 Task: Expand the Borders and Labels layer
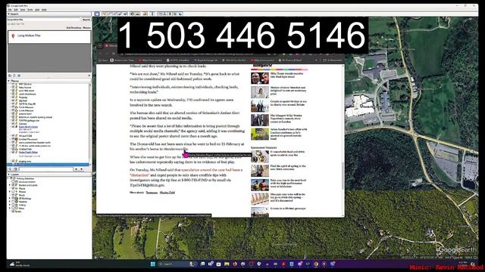point(10,185)
